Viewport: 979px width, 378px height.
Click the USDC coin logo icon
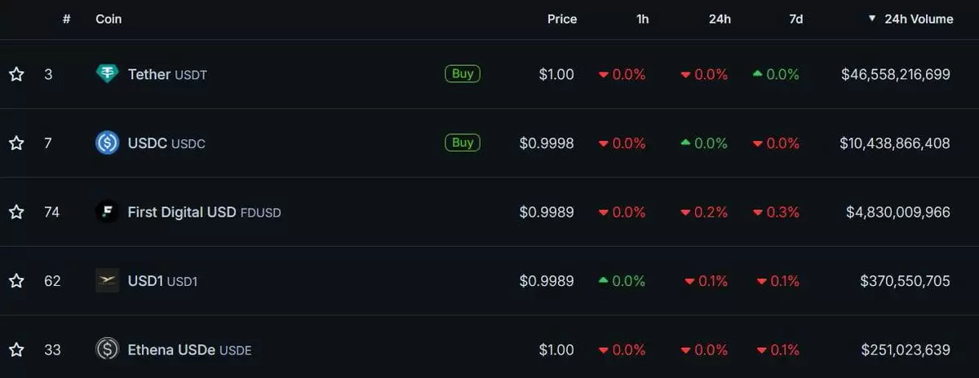tap(107, 143)
